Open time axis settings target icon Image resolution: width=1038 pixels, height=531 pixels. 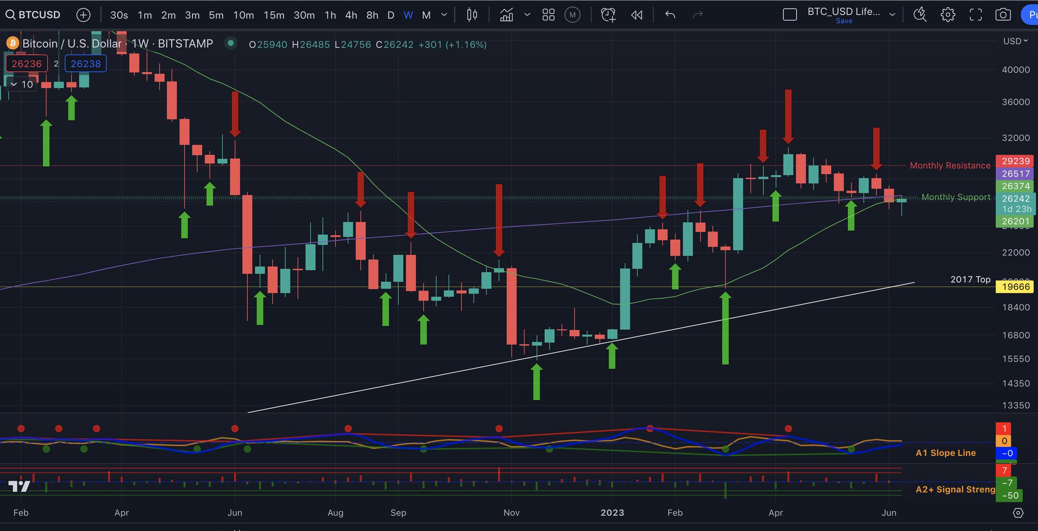(x=1018, y=513)
